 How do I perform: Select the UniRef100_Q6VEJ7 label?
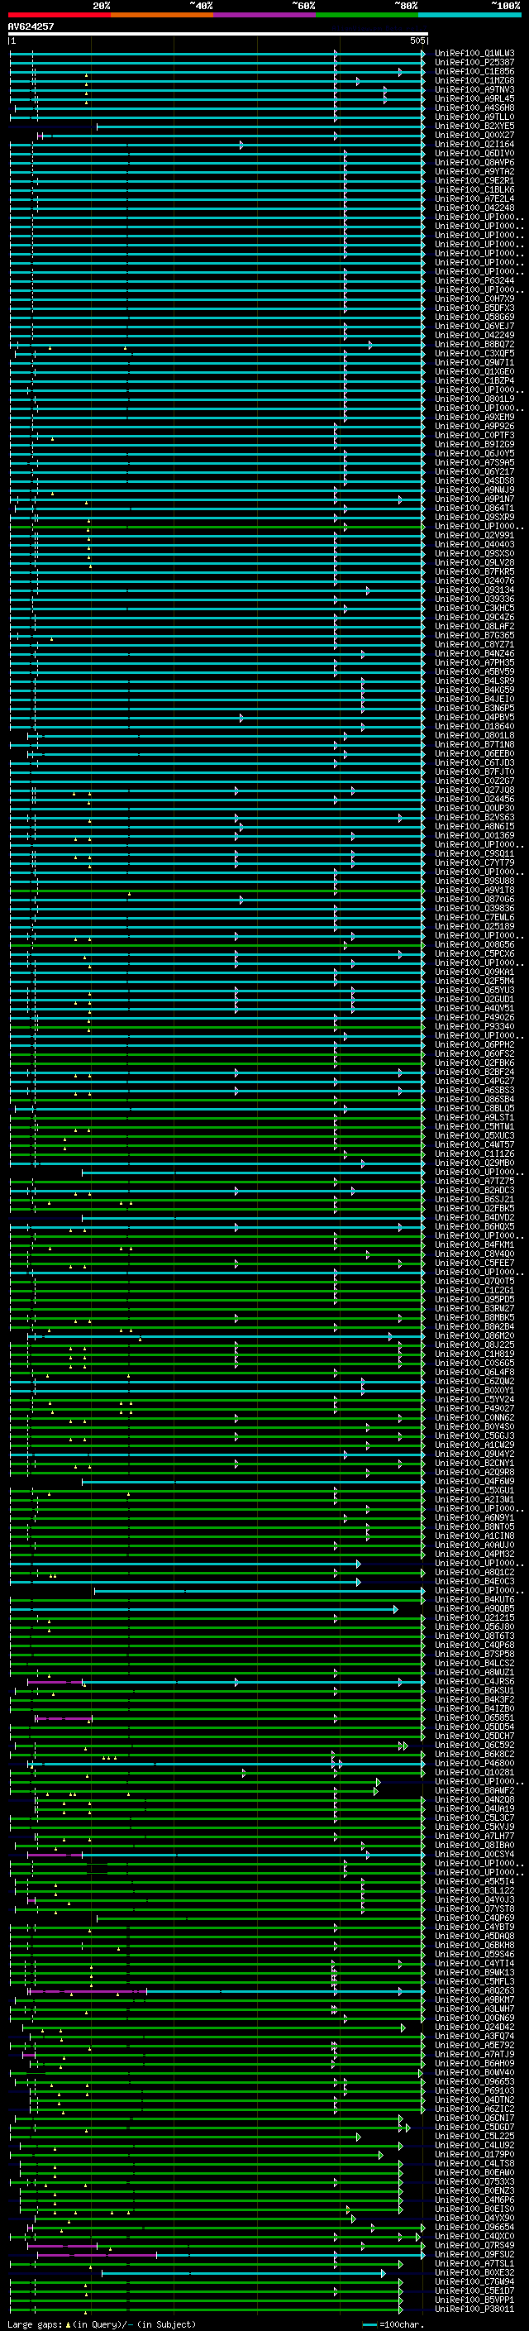[x=474, y=326]
